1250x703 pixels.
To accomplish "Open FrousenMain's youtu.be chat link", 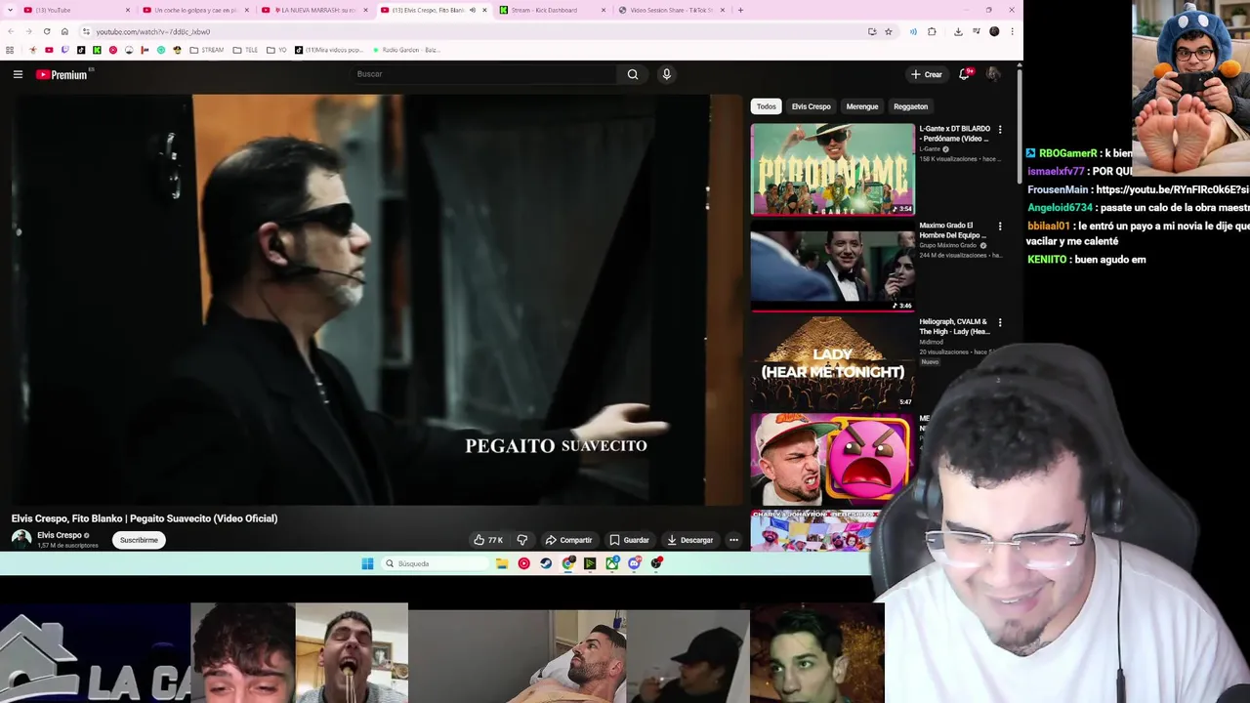I will click(1172, 189).
